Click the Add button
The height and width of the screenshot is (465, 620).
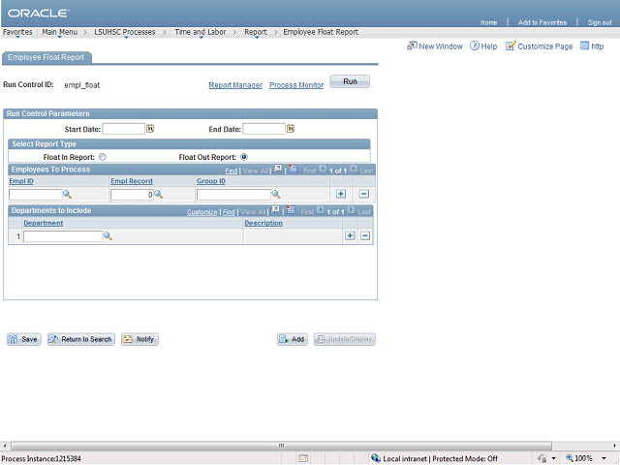tap(293, 339)
